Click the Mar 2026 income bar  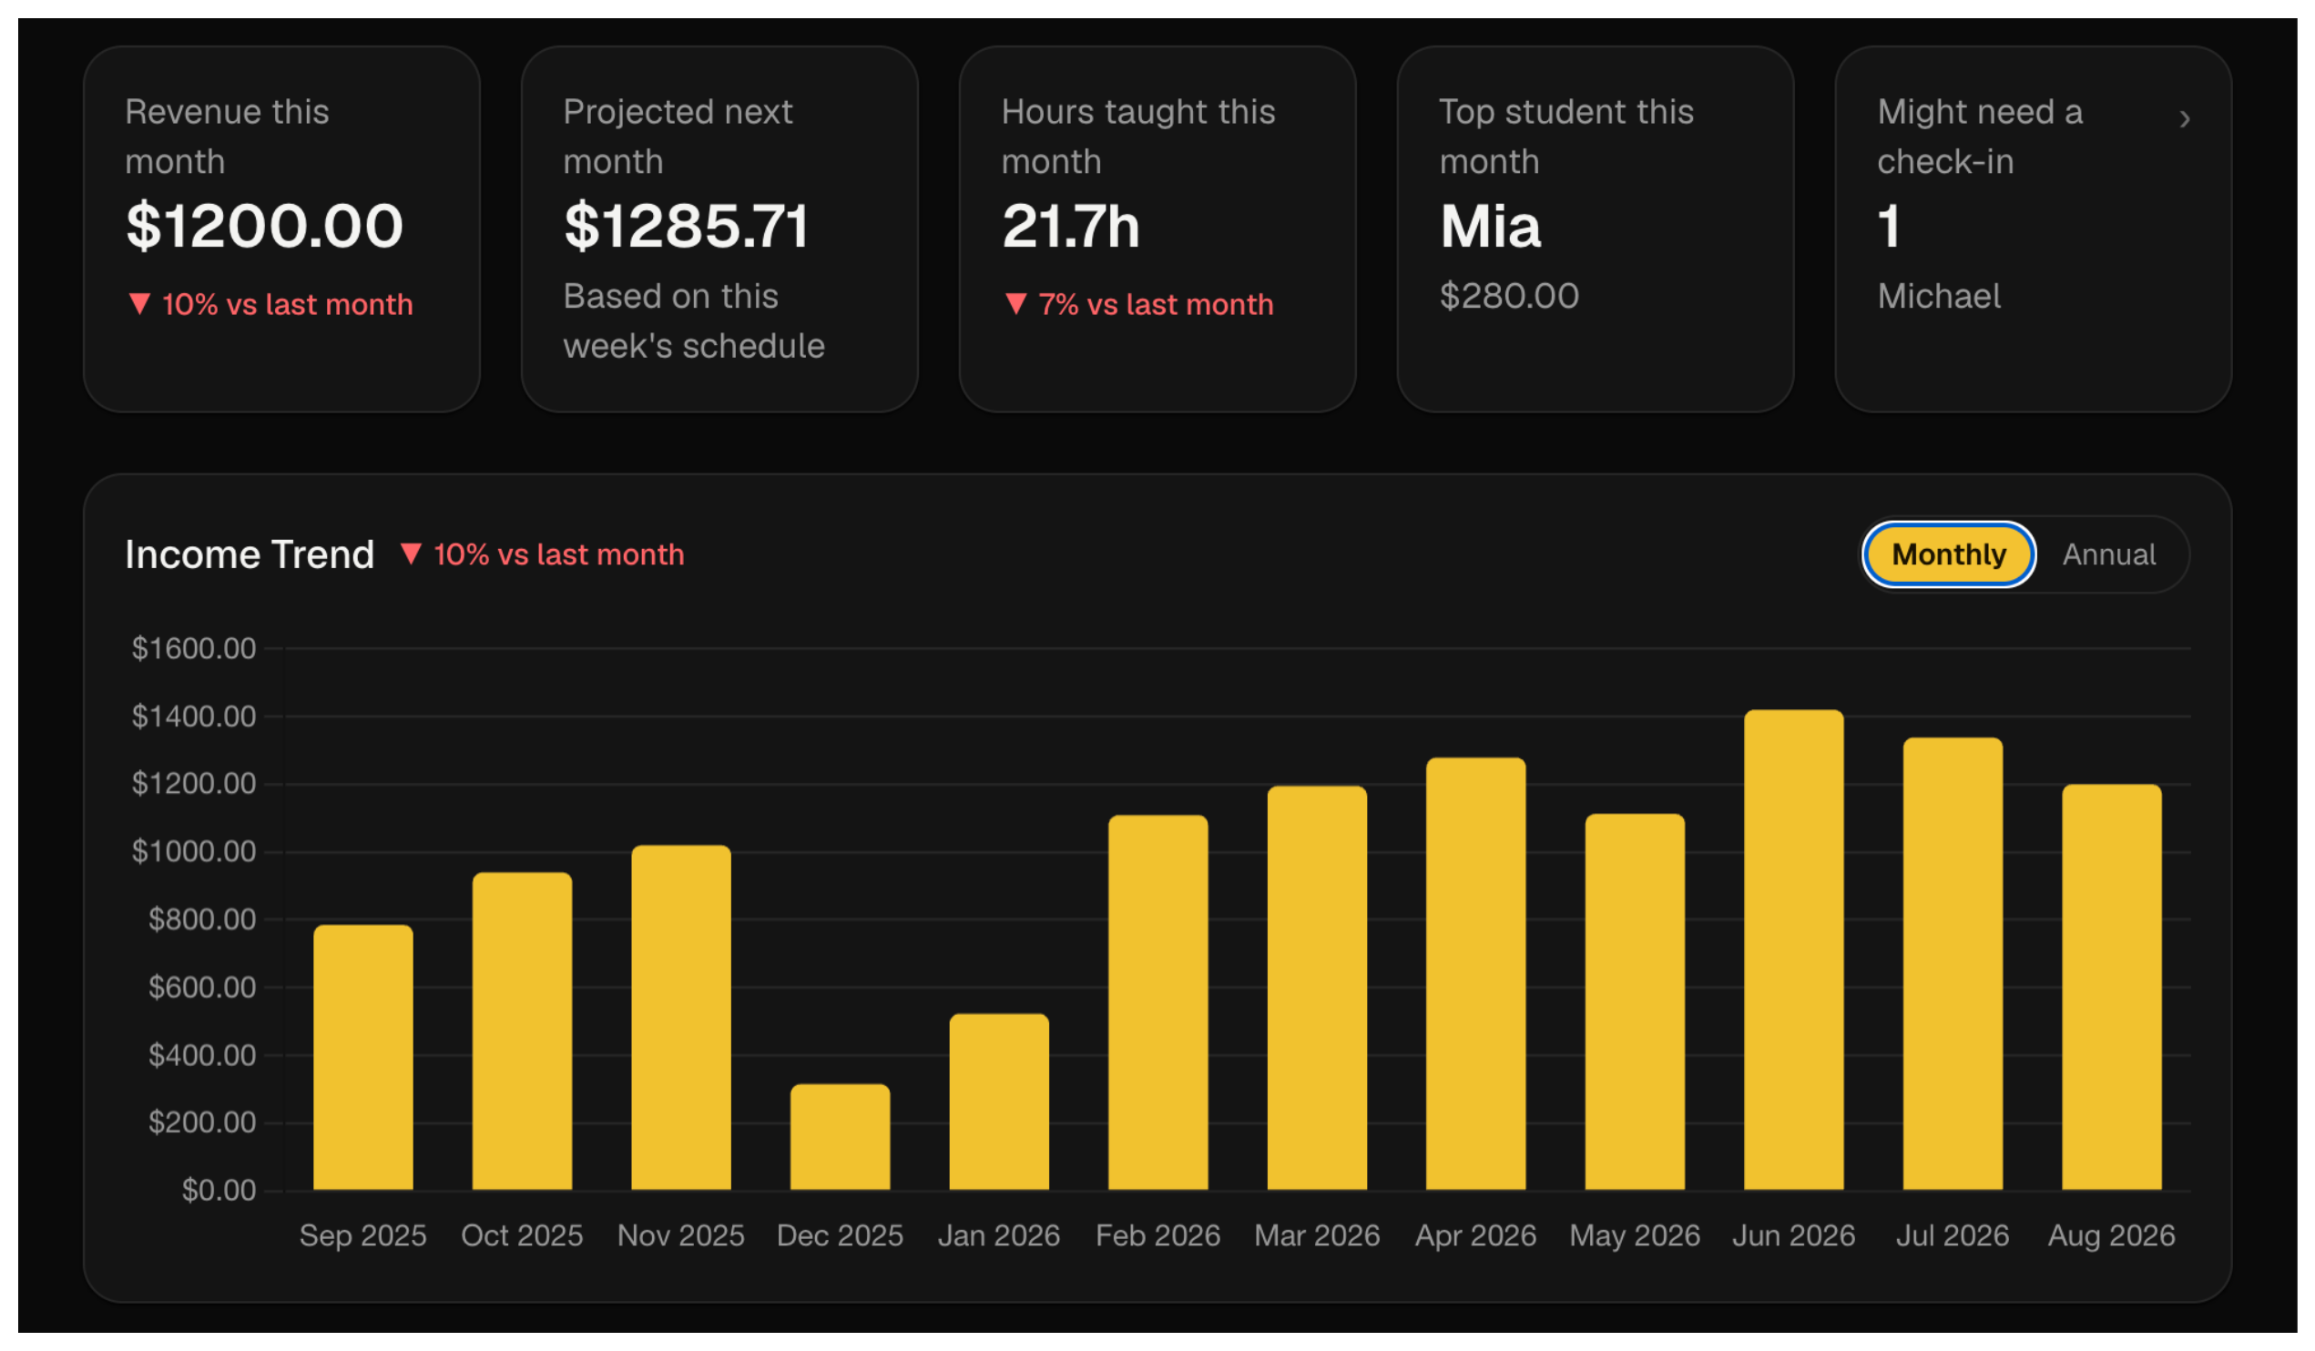click(x=1317, y=989)
